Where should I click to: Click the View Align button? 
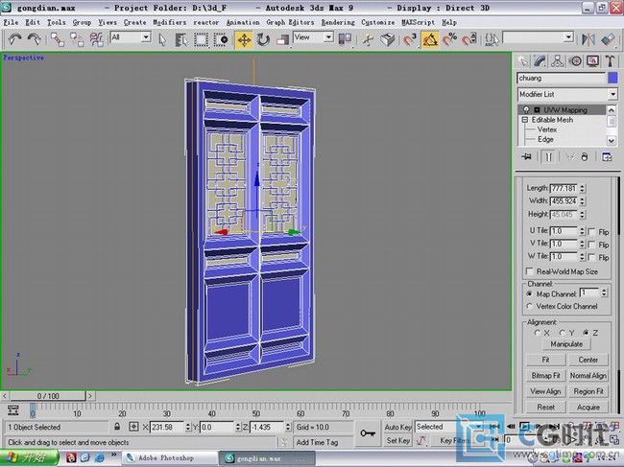(545, 391)
